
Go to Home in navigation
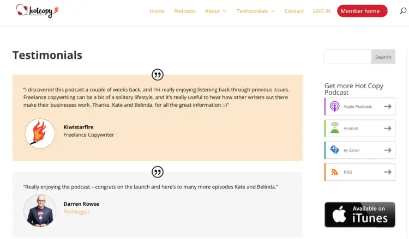pos(157,11)
